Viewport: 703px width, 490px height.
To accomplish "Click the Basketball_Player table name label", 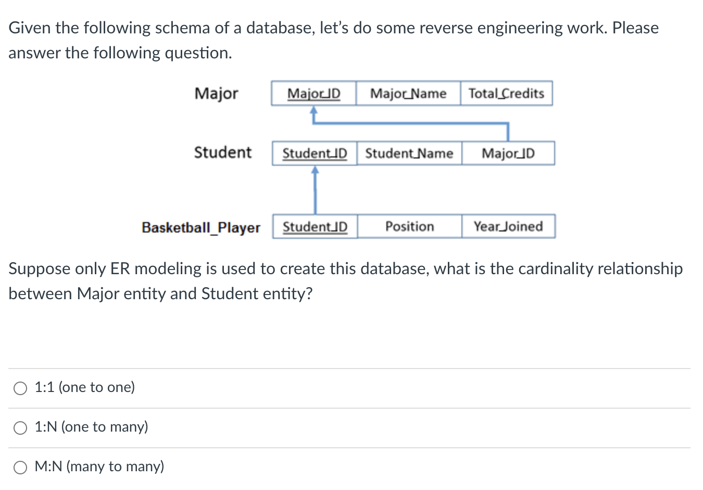I will click(201, 228).
